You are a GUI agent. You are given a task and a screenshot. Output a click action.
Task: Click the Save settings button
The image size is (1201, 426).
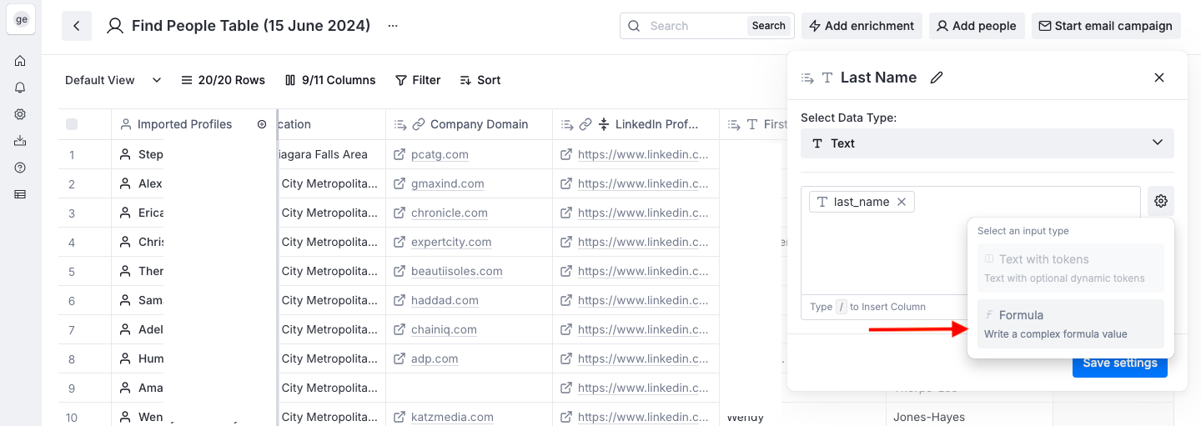(x=1119, y=363)
